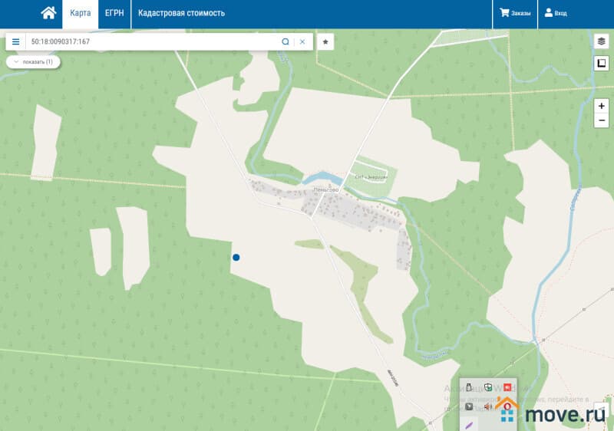
Task: Click the speaker volume tray icon
Action: tap(487, 406)
